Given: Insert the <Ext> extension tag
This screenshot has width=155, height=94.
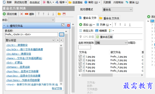Looking at the screenshot, I should [x=14, y=63].
